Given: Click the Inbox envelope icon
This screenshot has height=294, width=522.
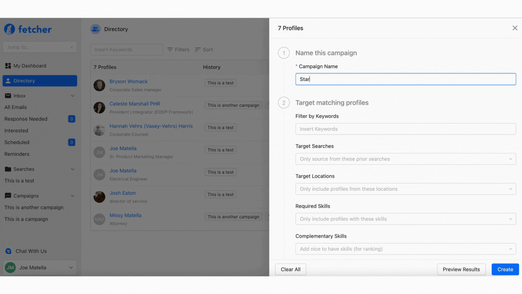Looking at the screenshot, I should 8,96.
